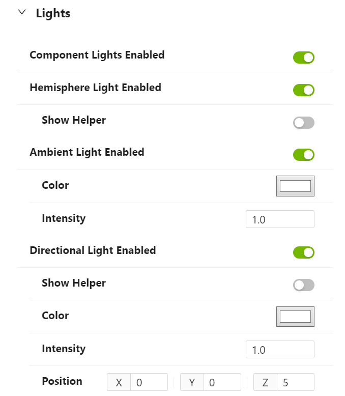Enable Show Helper under Directional Light
Viewport: 345px width, 396px height.
coord(303,285)
